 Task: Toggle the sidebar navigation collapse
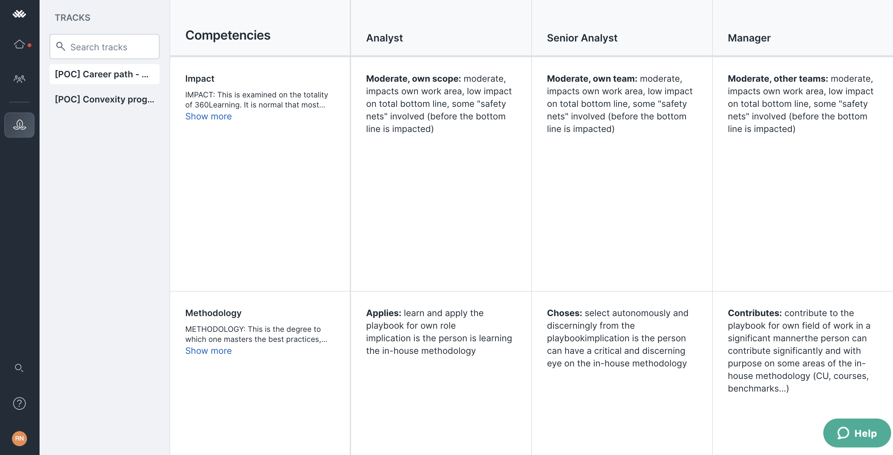(20, 14)
